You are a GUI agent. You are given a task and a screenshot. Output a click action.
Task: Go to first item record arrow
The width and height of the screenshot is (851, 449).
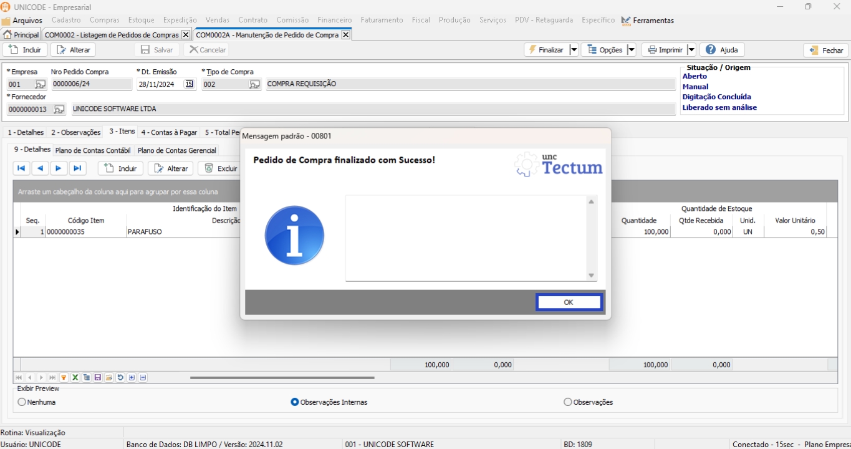point(21,168)
